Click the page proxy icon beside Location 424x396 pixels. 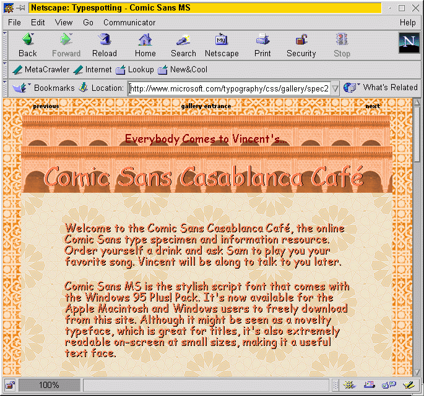tap(84, 88)
